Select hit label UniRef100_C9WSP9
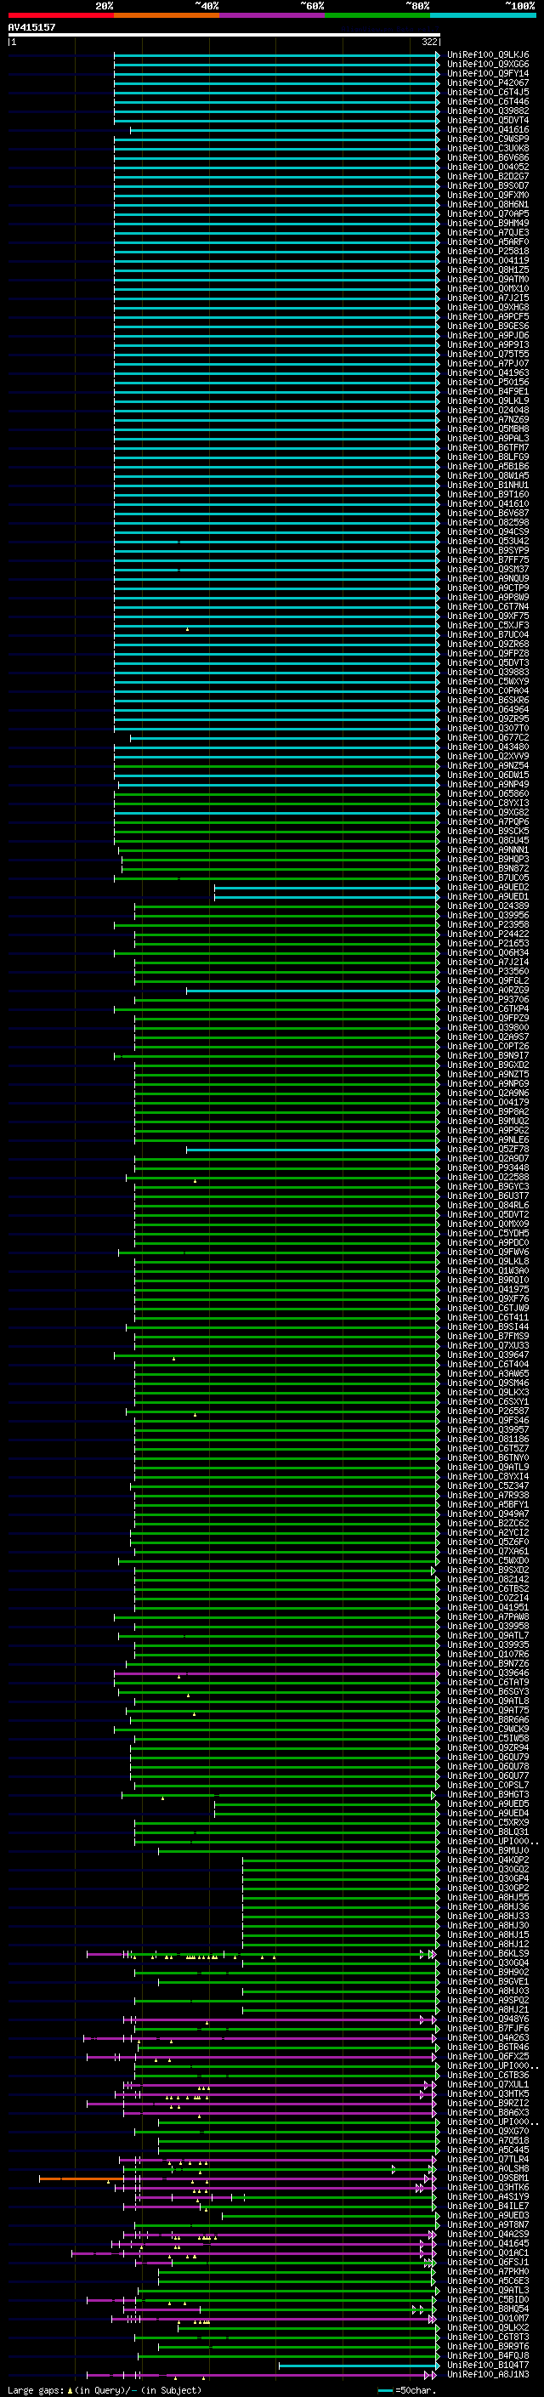544x2397 pixels. coord(488,139)
